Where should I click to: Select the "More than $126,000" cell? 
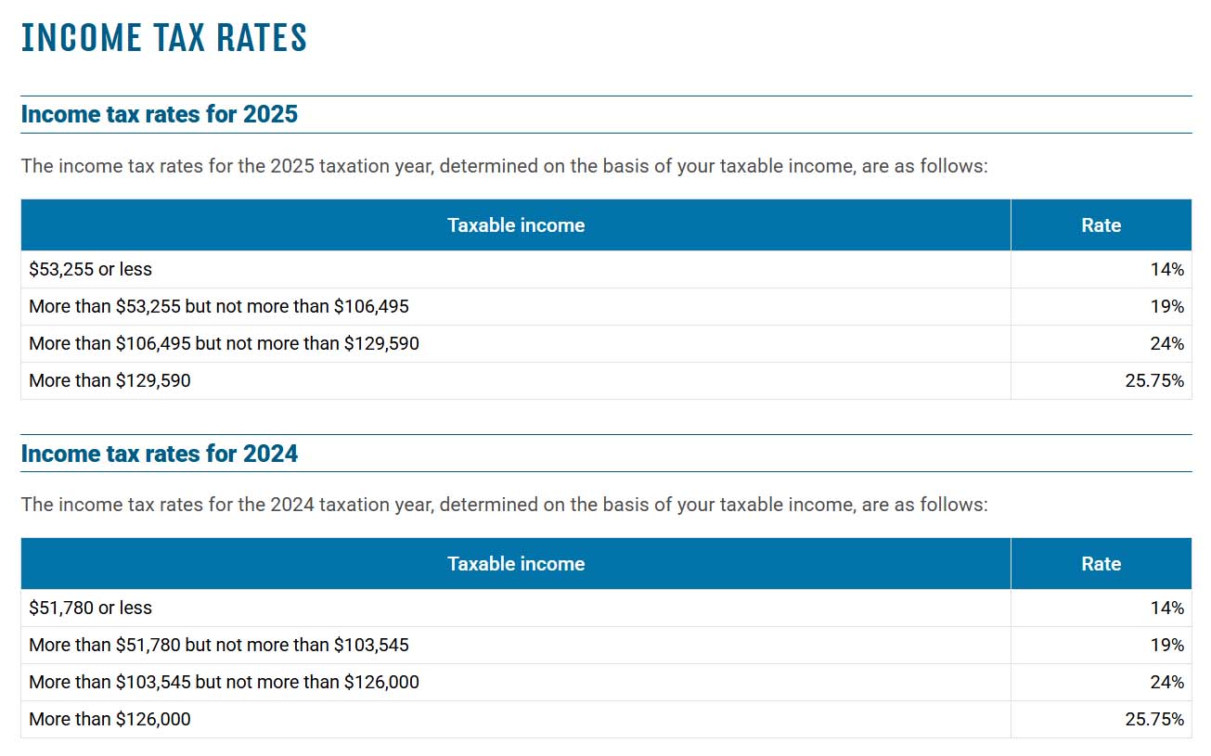point(110,719)
